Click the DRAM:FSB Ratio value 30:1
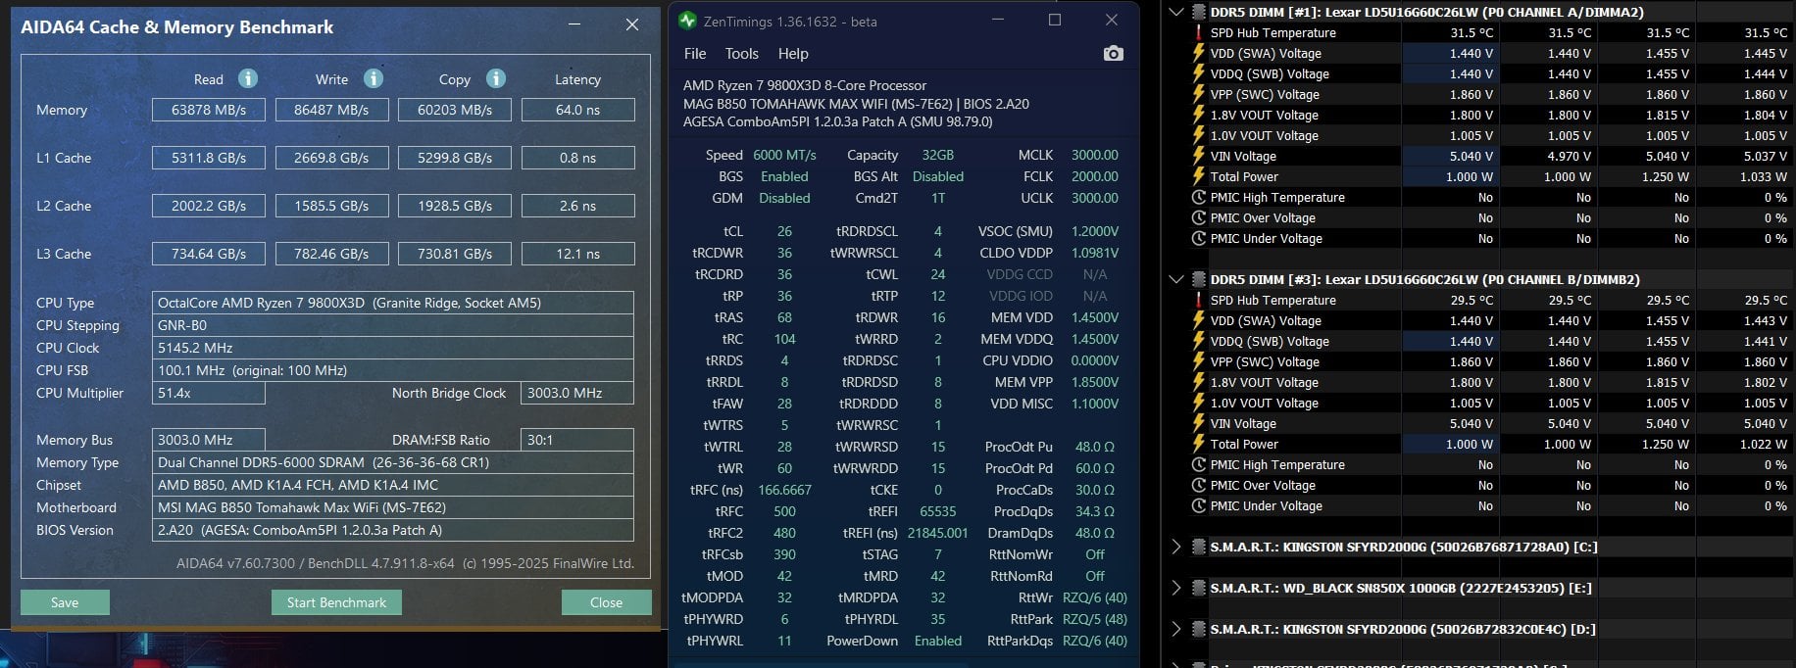This screenshot has width=1796, height=668. pos(577,440)
